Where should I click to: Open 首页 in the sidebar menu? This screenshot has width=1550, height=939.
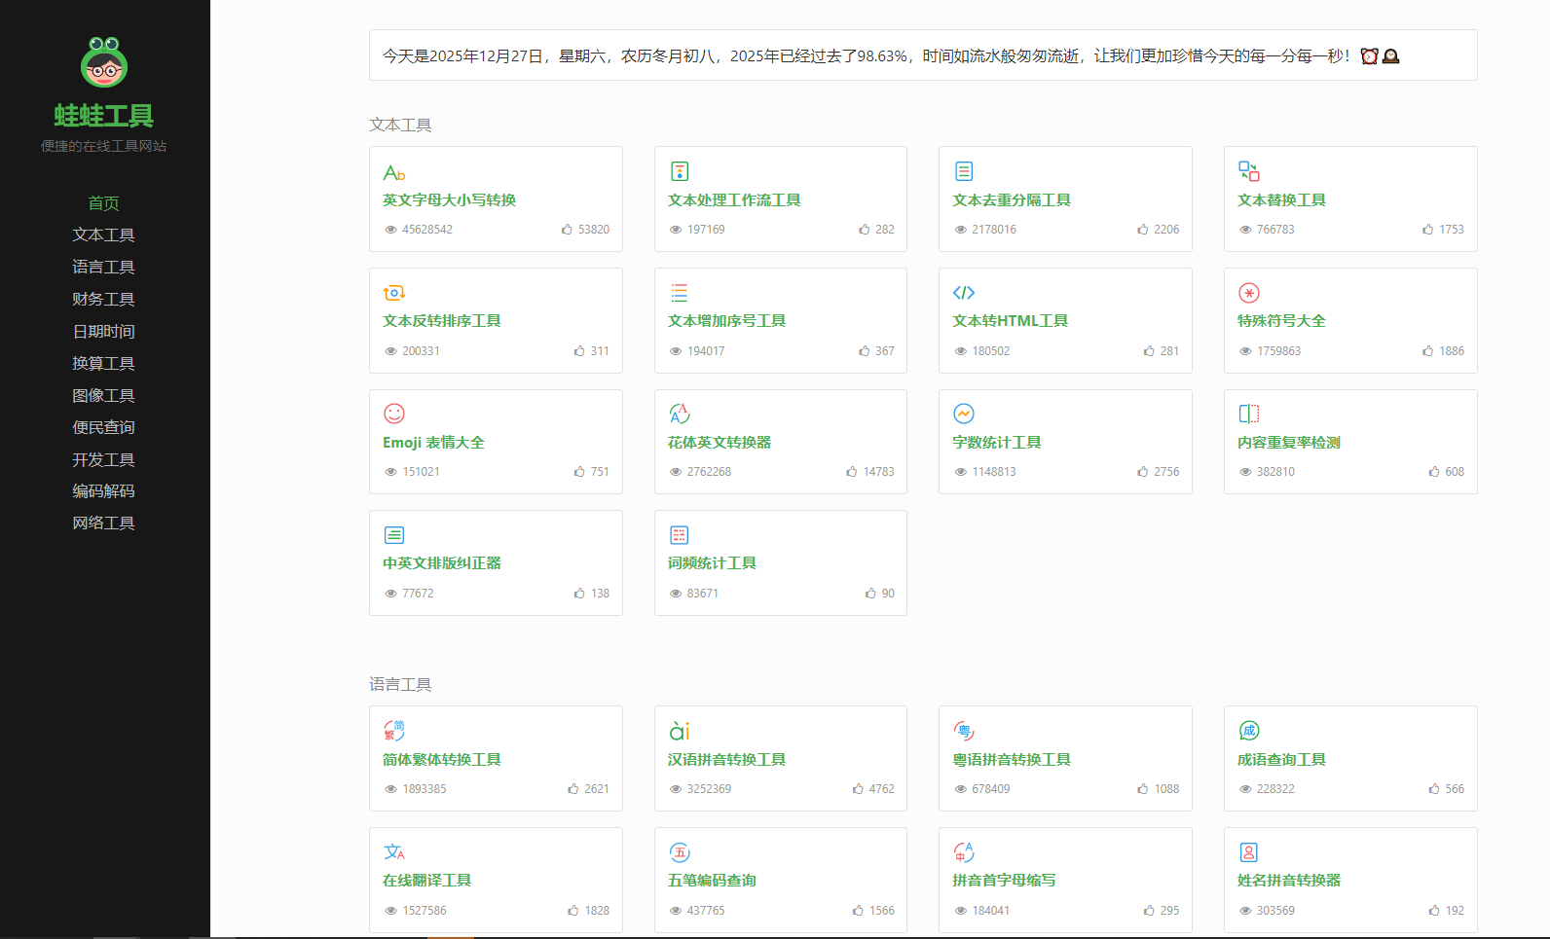click(x=103, y=203)
